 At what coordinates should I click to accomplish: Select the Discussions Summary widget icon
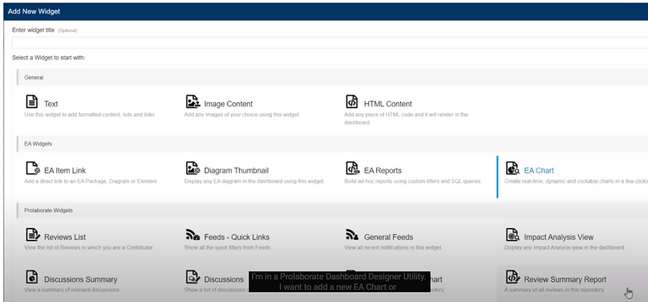(x=32, y=277)
